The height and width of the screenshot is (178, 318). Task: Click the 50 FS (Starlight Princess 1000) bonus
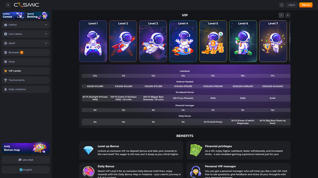point(95,98)
